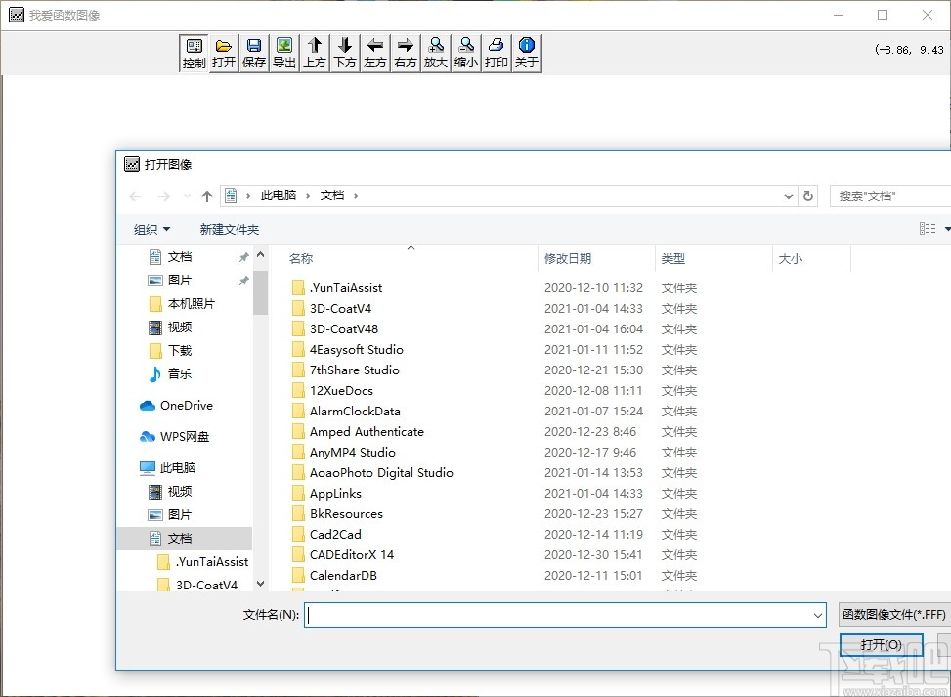Save the function graph using 保存 icon
Image resolution: width=951 pixels, height=697 pixels.
(253, 52)
